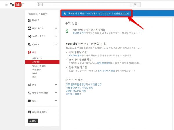This screenshot has height=130, width=174.
Task: Click the 검토 또는 변경 heading
Action: (74, 80)
